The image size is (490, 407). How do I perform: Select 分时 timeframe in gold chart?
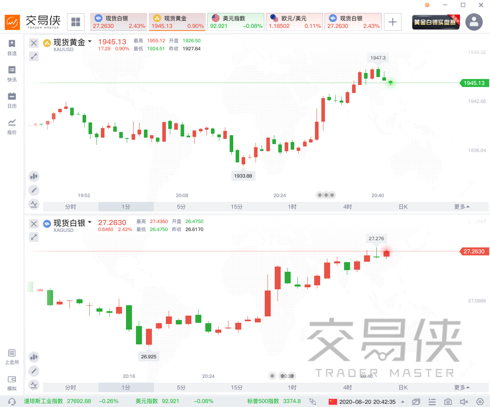[x=71, y=207]
